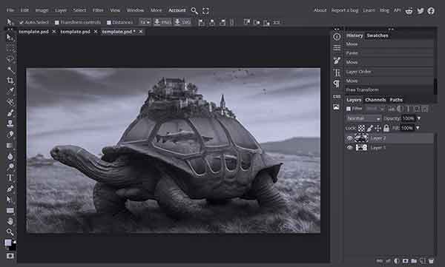Viewport: 445px width, 267px height.
Task: Open the export scale 1x dropdown
Action: (x=145, y=22)
